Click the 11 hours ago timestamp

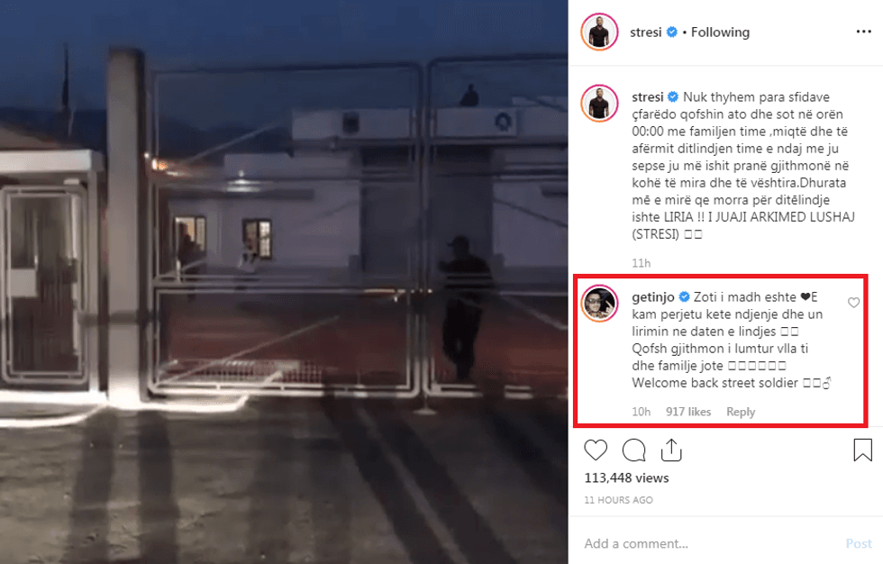point(618,500)
